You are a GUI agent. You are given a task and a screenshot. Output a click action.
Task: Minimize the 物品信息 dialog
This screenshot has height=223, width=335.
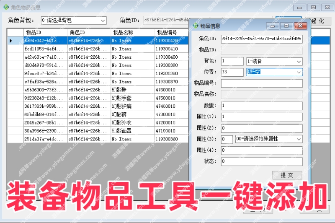coord(273,26)
